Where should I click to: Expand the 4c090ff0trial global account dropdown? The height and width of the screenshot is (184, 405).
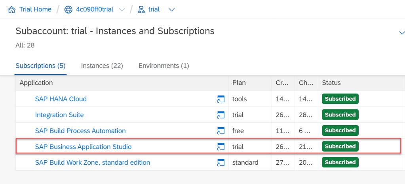(122, 10)
